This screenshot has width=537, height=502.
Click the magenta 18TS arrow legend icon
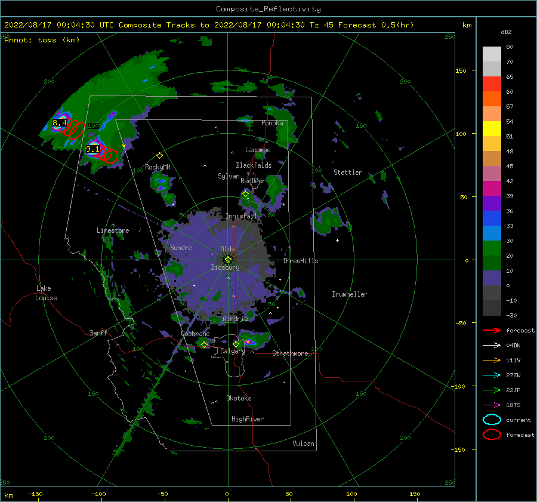point(492,405)
